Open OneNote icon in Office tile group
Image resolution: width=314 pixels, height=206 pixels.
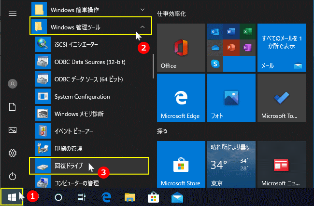(247, 48)
